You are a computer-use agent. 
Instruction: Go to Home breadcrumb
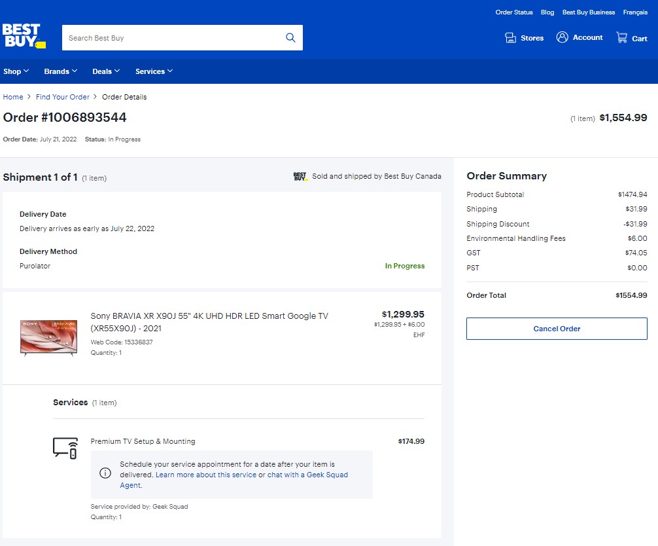pyautogui.click(x=13, y=97)
